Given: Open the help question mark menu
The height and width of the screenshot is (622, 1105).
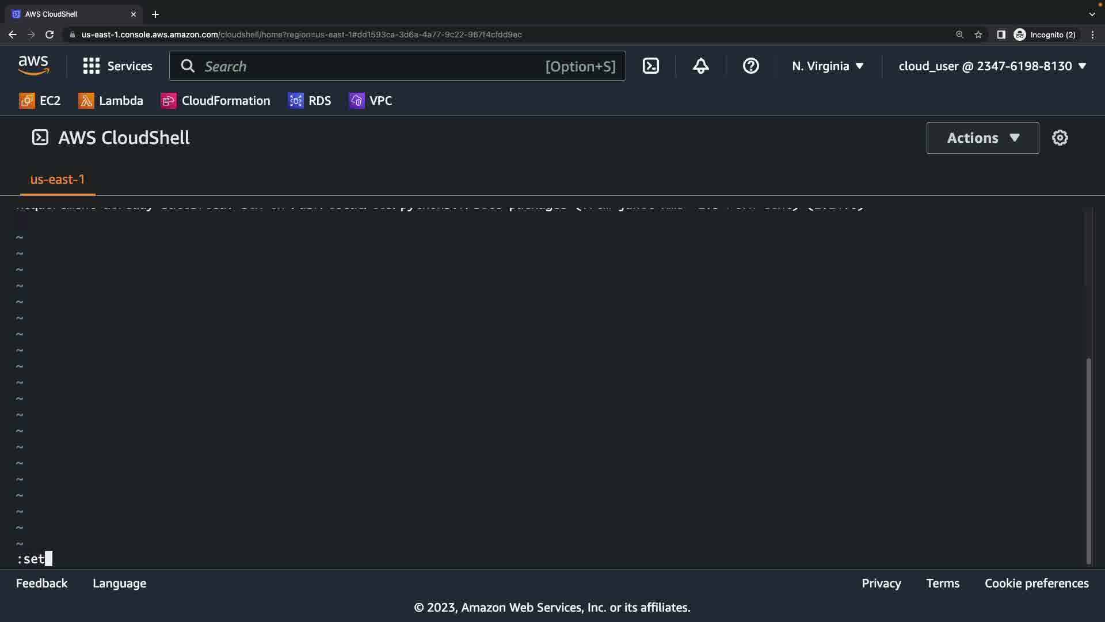Looking at the screenshot, I should pos(750,66).
